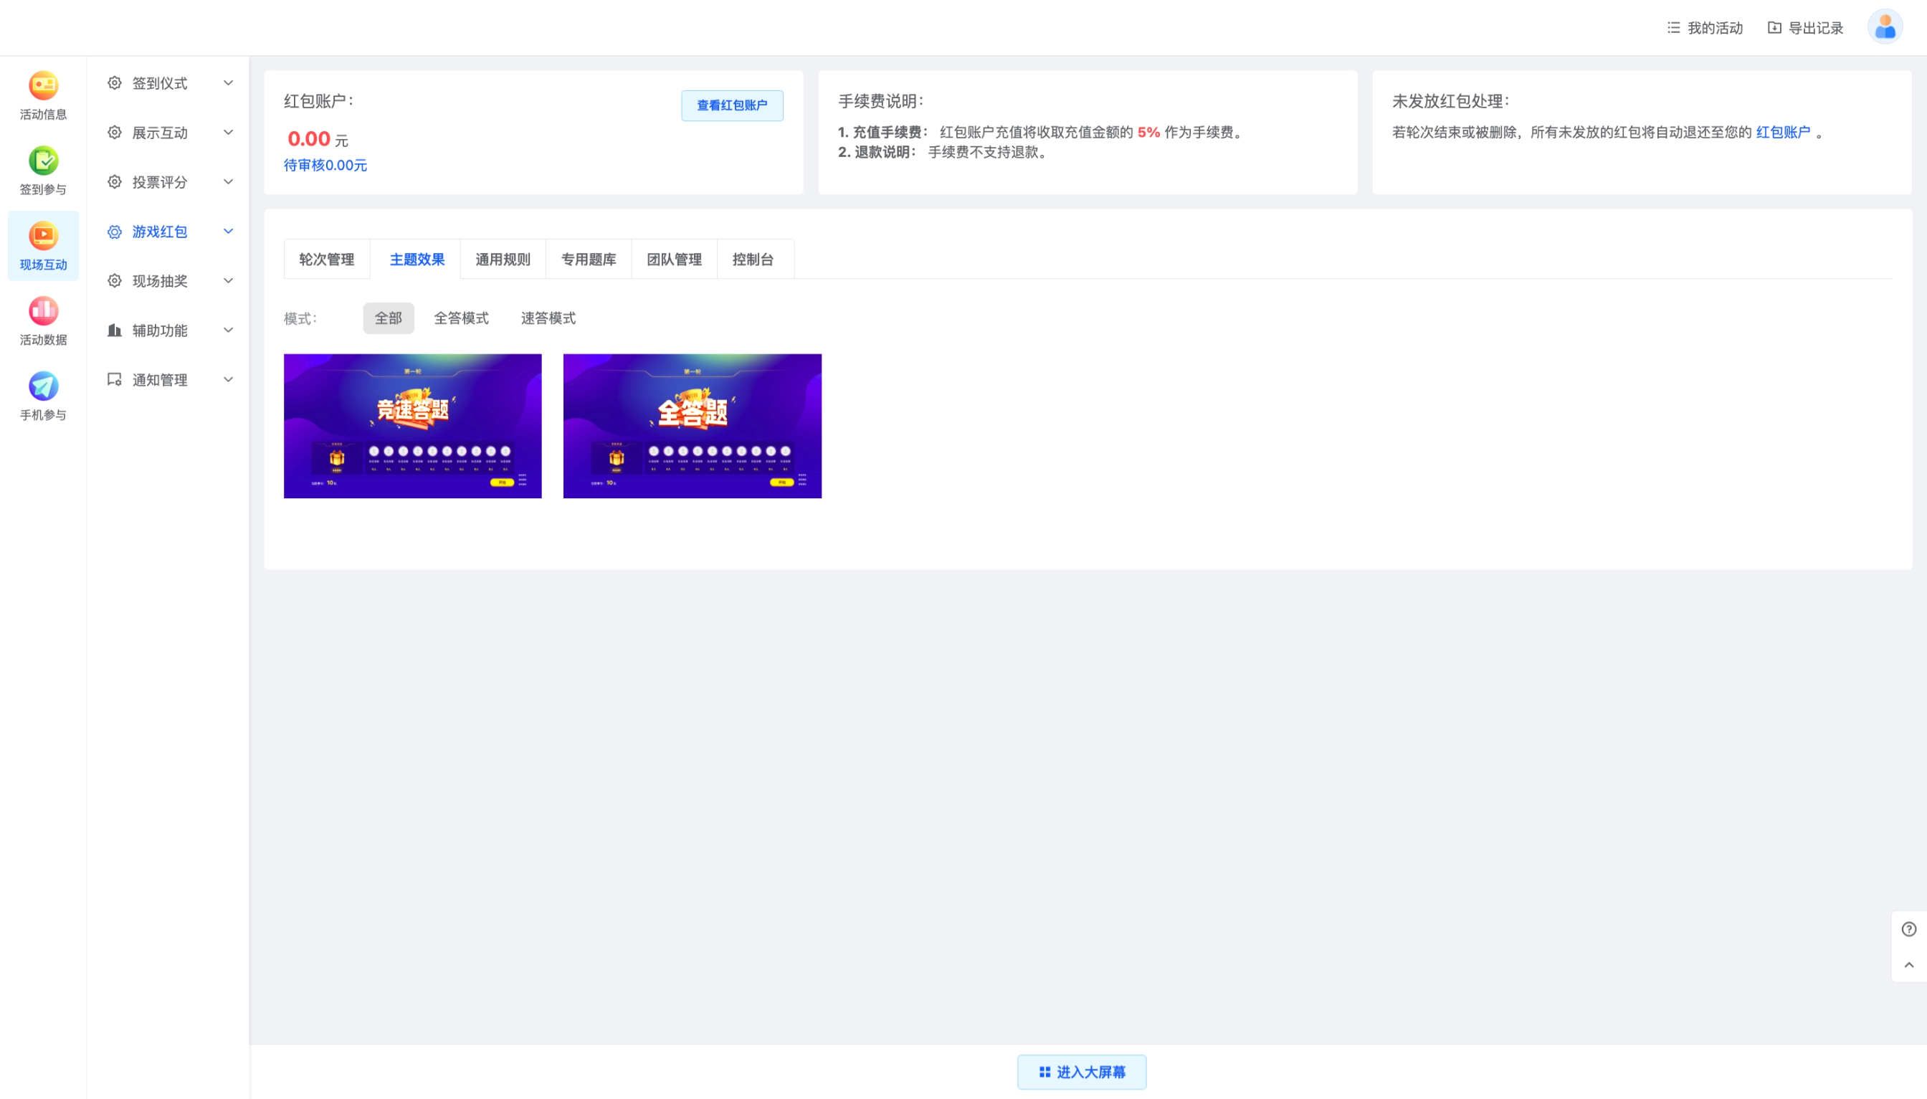Viewport: 1927px width, 1099px height.
Task: Select the 速答模式 mode filter
Action: click(x=548, y=318)
